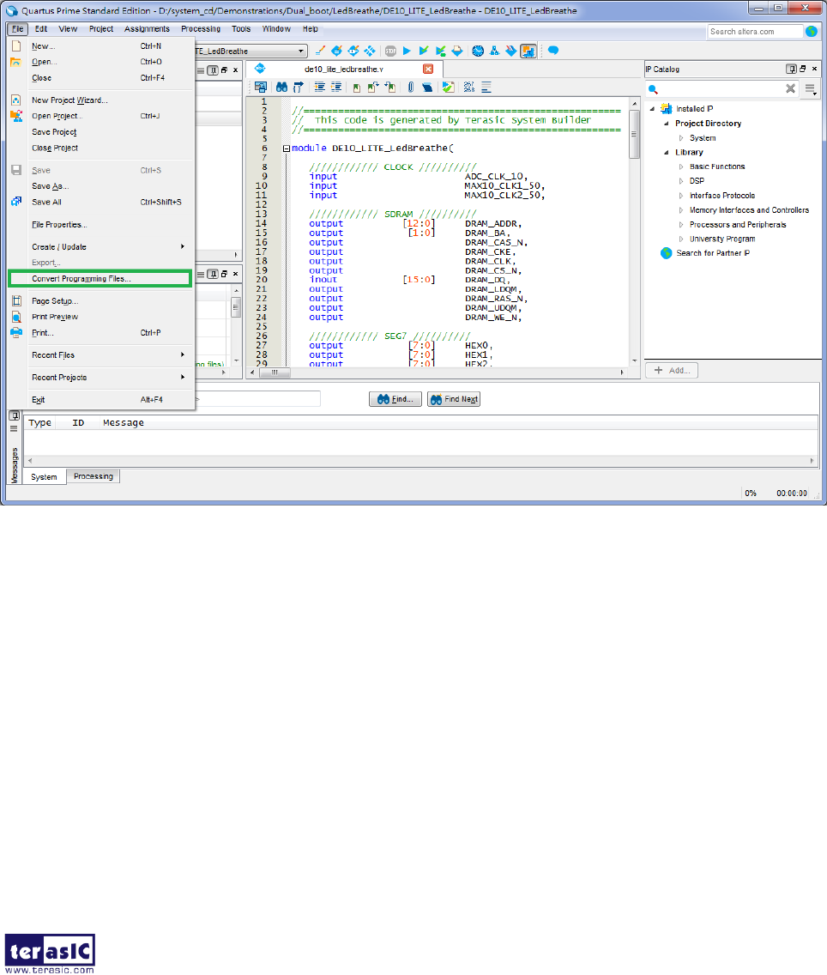Collapse the Project Directory tree node
This screenshot has width=827, height=975.
tap(667, 123)
